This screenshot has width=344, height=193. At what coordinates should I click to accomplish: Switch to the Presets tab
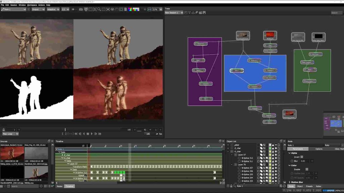(x=309, y=186)
